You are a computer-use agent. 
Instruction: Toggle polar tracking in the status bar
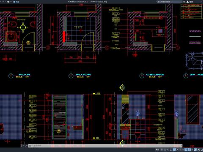click(x=174, y=149)
